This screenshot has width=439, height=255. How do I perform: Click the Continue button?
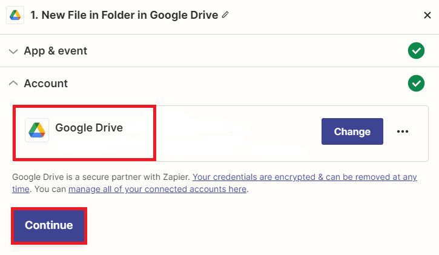click(49, 225)
